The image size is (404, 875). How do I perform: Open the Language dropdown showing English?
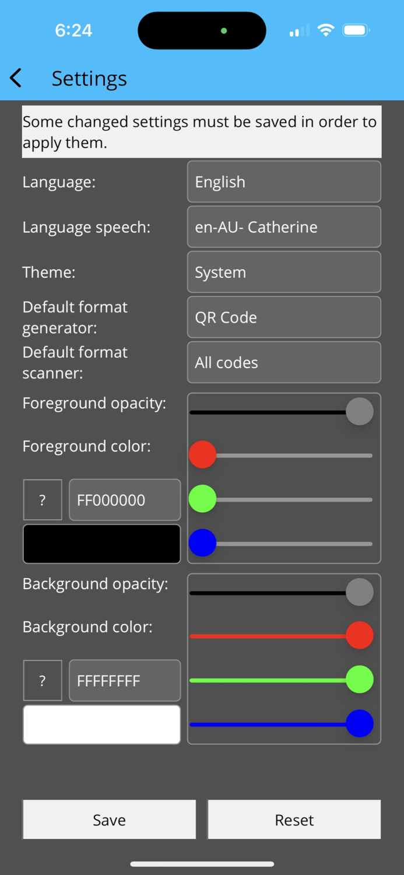point(284,181)
